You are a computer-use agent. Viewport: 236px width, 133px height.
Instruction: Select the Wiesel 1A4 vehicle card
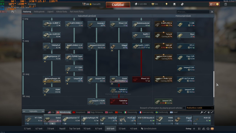click(119, 24)
